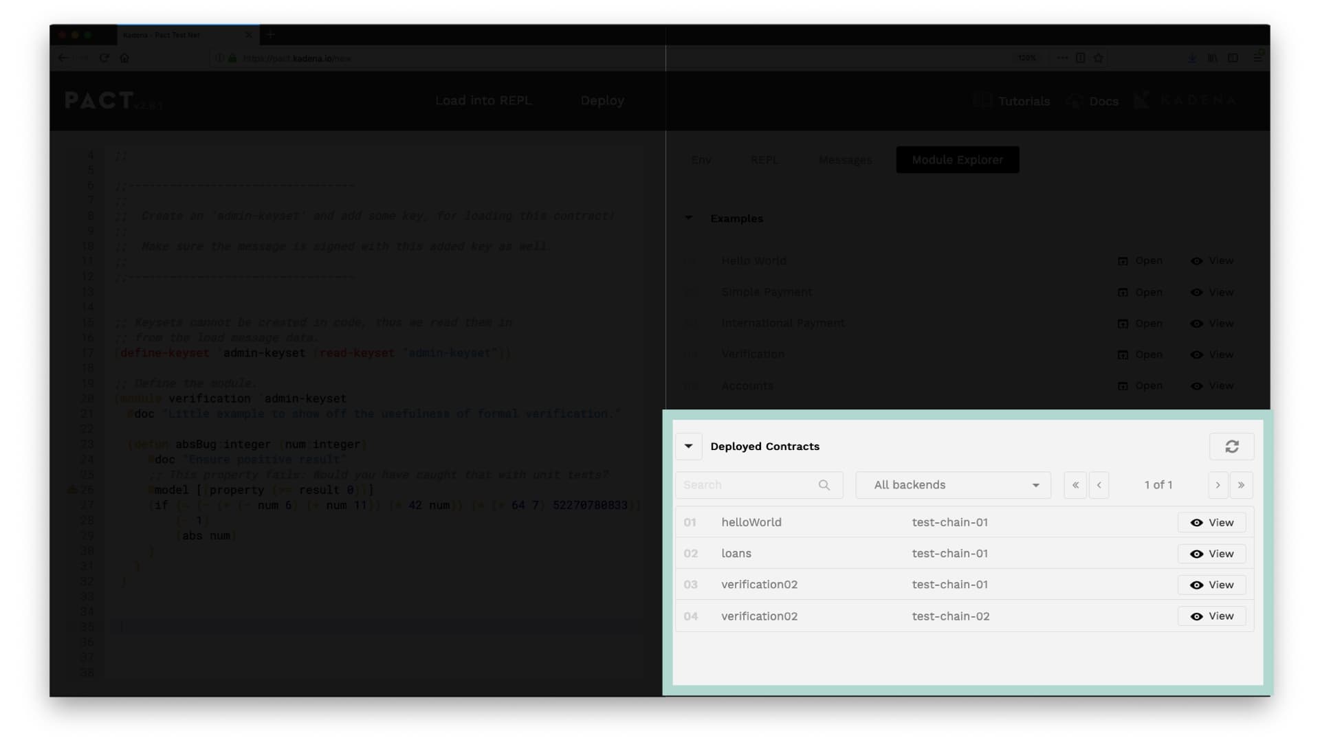
Task: Switch to the REPL tab
Action: [764, 160]
